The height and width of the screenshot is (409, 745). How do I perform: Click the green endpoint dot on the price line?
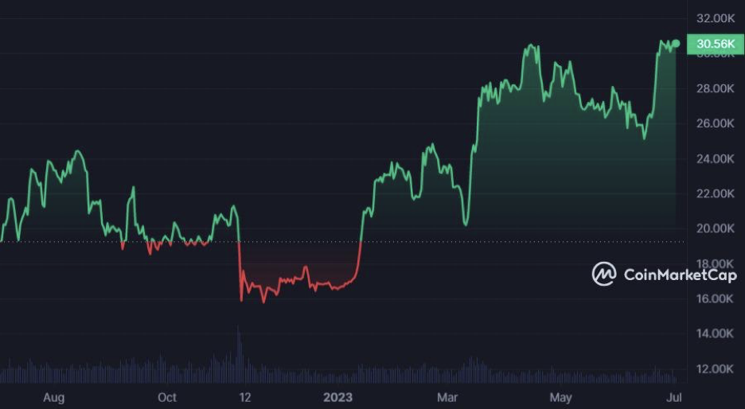(x=676, y=44)
